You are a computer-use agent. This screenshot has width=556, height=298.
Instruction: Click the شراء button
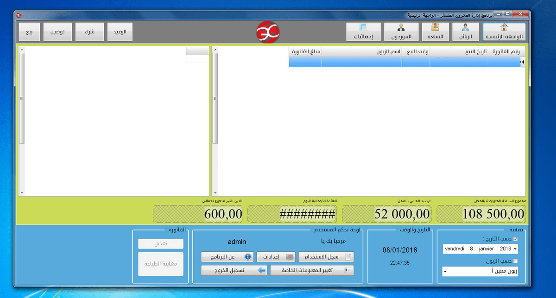(x=89, y=31)
